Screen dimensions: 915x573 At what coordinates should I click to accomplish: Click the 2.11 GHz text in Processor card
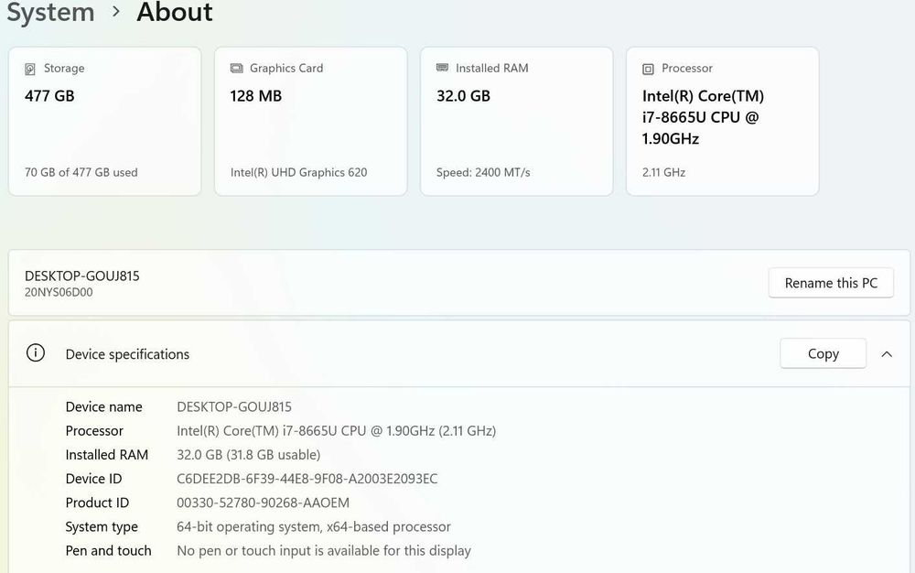coord(663,172)
